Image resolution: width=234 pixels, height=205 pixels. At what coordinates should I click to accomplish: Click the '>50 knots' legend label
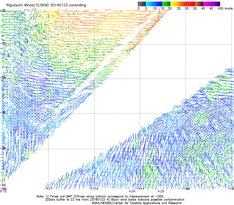225,9
